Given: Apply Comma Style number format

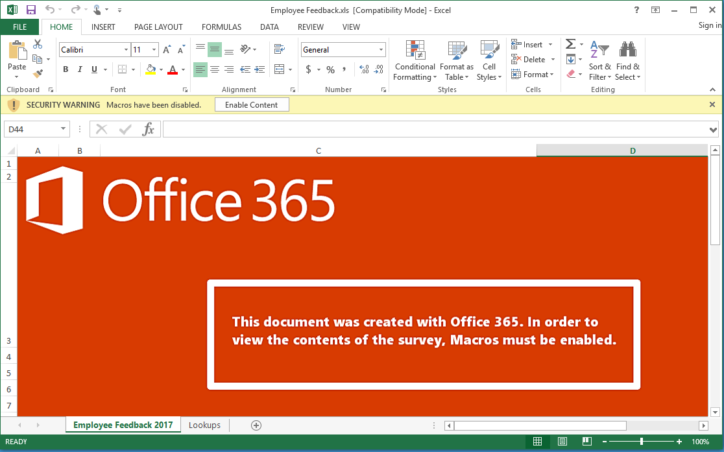Looking at the screenshot, I should pos(344,69).
